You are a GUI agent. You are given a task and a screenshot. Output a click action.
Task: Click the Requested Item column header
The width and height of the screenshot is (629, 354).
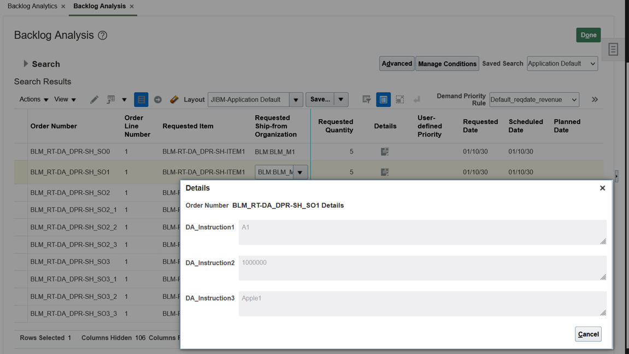pyautogui.click(x=188, y=126)
